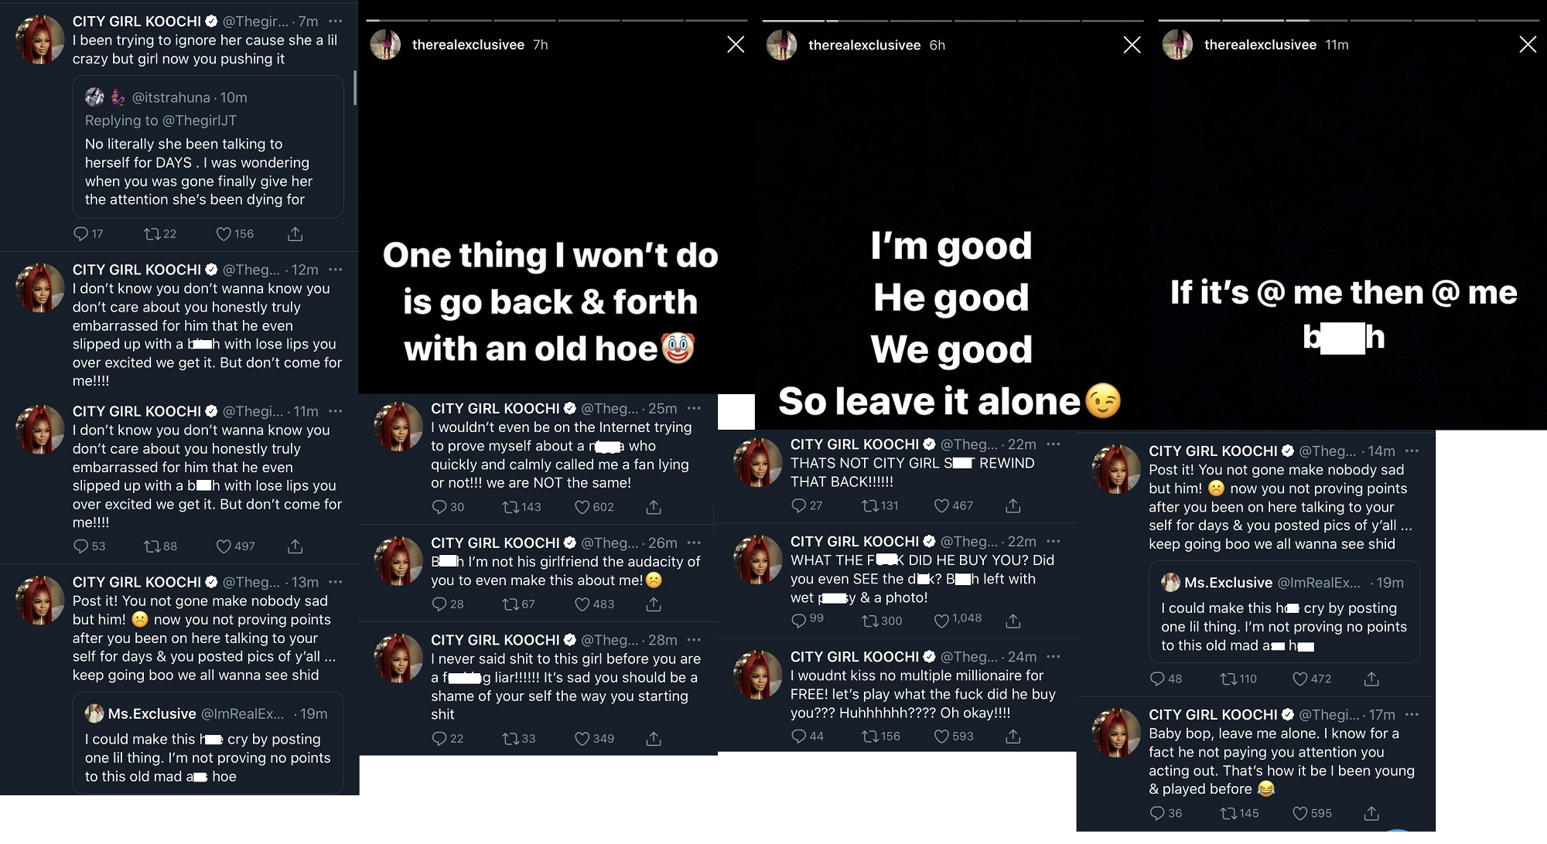Open the quoted @itstrahuna tweet
Screen dimensions: 1547x844
point(207,172)
